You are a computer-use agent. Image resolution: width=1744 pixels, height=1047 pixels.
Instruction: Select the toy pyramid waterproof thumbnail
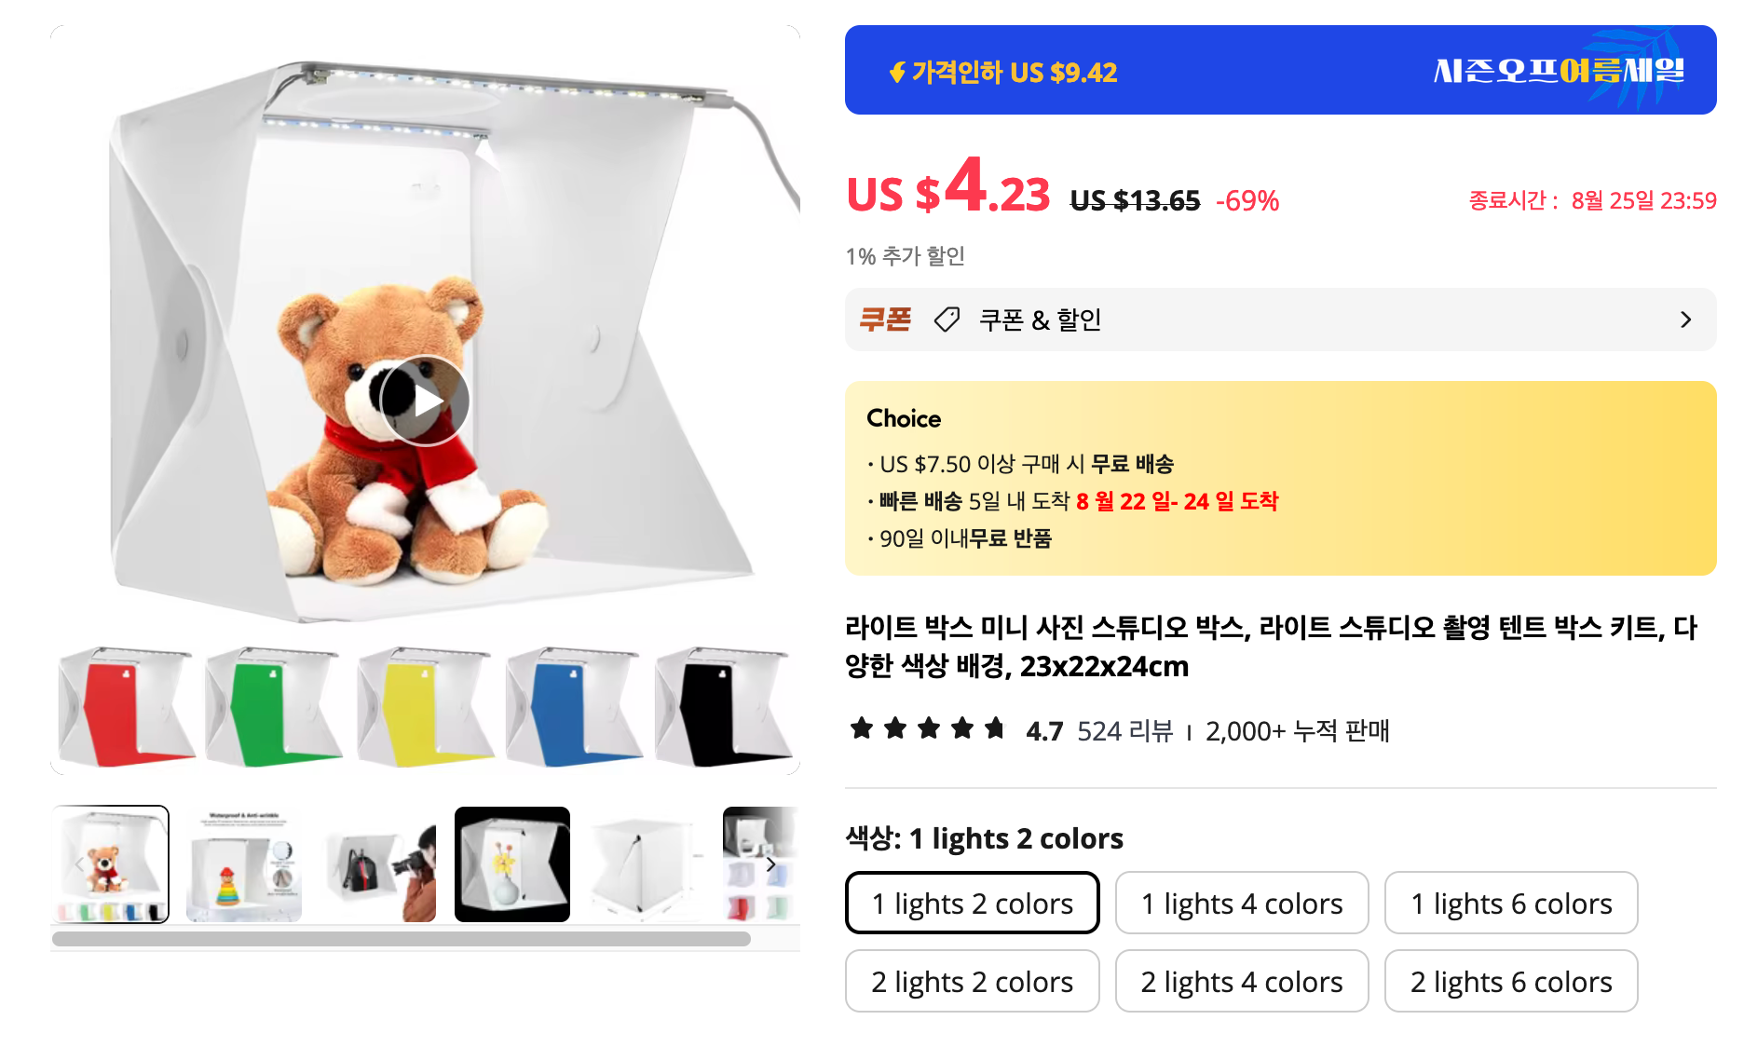244,864
